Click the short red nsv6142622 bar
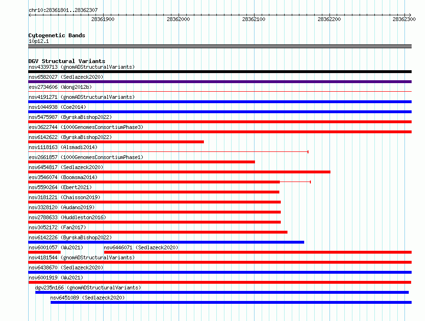Image resolution: width=425 pixels, height=321 pixels. (116, 142)
